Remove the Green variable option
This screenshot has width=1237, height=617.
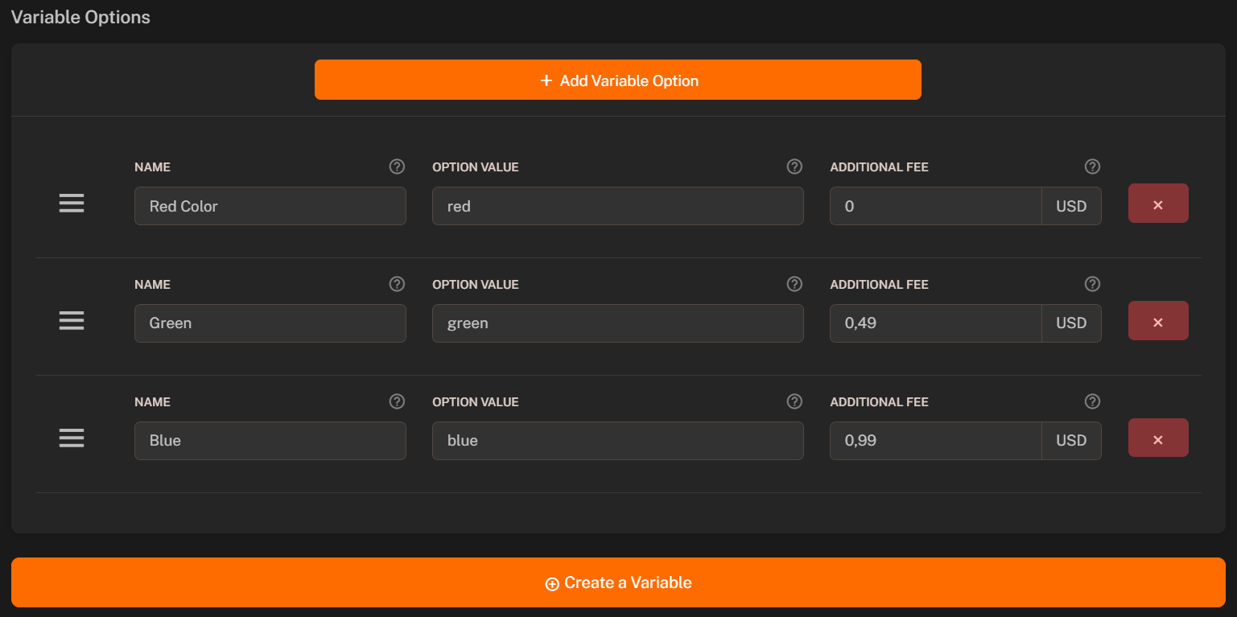[x=1158, y=320]
